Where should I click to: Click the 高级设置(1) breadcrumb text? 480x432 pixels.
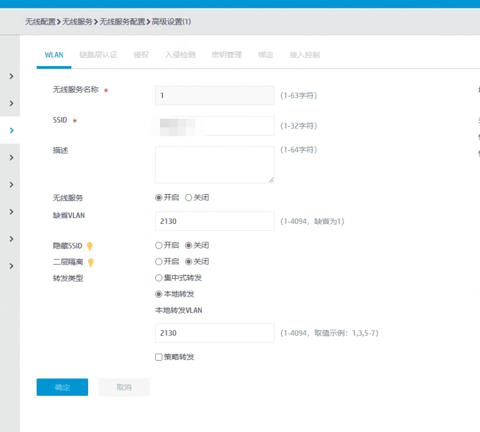pyautogui.click(x=172, y=22)
